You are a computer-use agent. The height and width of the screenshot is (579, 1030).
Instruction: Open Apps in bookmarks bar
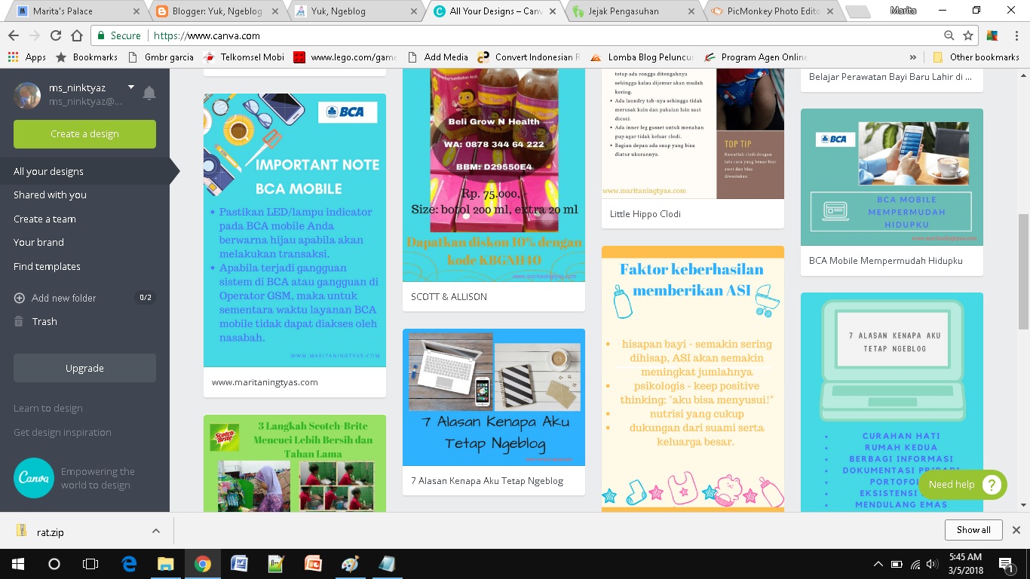pos(27,57)
